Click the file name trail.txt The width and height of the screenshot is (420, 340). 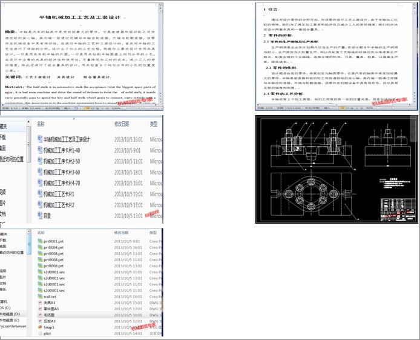[50, 296]
